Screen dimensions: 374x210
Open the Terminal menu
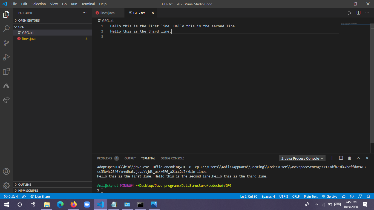[88, 4]
